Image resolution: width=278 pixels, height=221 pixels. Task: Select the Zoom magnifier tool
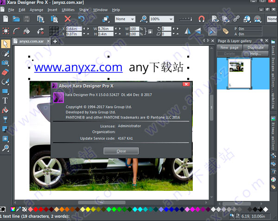5,148
